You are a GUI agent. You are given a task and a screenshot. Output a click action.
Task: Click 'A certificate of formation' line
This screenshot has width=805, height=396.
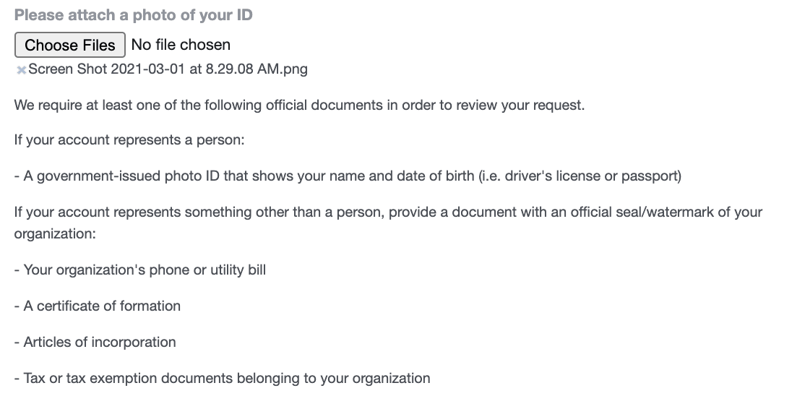pos(98,306)
